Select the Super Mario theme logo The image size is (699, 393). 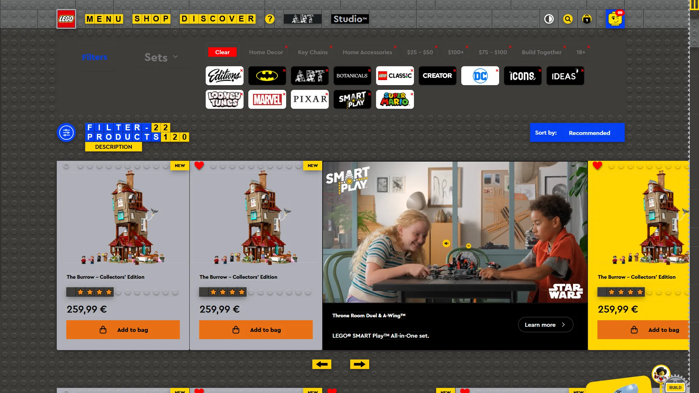(x=395, y=99)
